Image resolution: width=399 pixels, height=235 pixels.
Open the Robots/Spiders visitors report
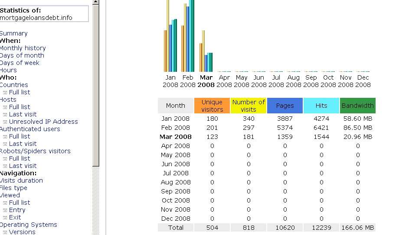tap(35, 151)
